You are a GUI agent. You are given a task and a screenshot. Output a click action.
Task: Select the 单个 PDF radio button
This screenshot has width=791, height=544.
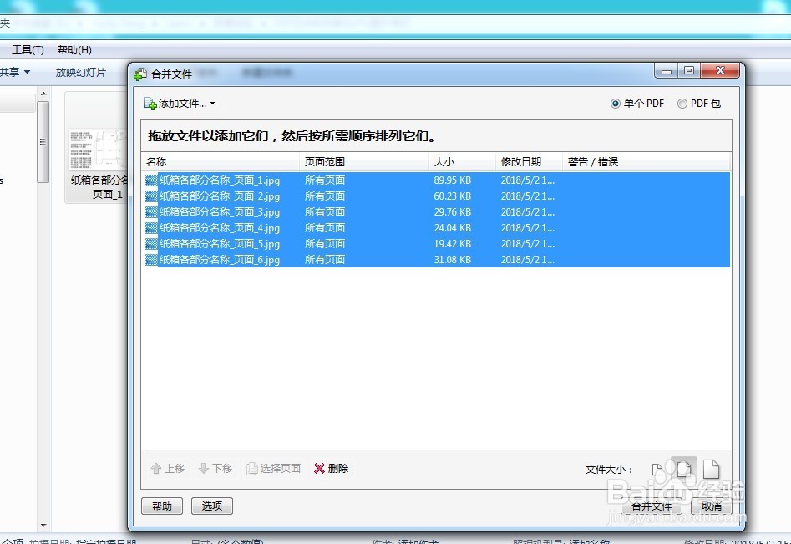click(615, 104)
